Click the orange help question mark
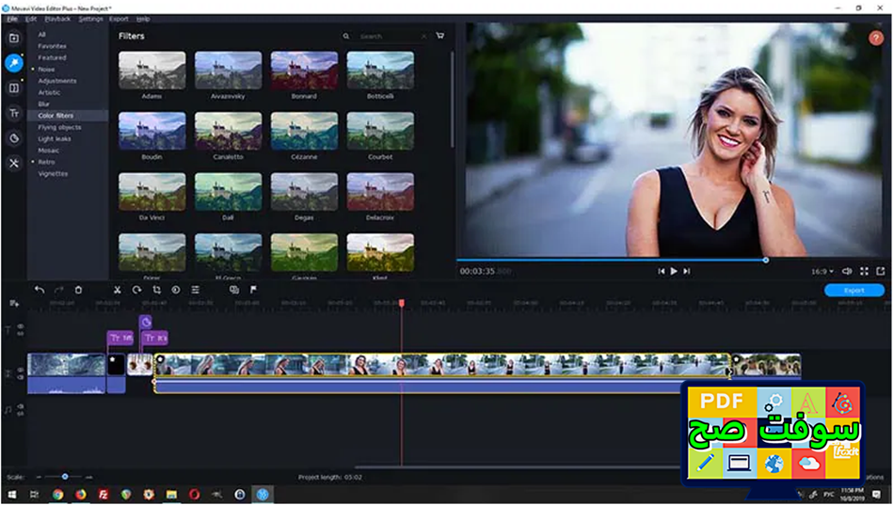The height and width of the screenshot is (505, 894). coord(876,39)
